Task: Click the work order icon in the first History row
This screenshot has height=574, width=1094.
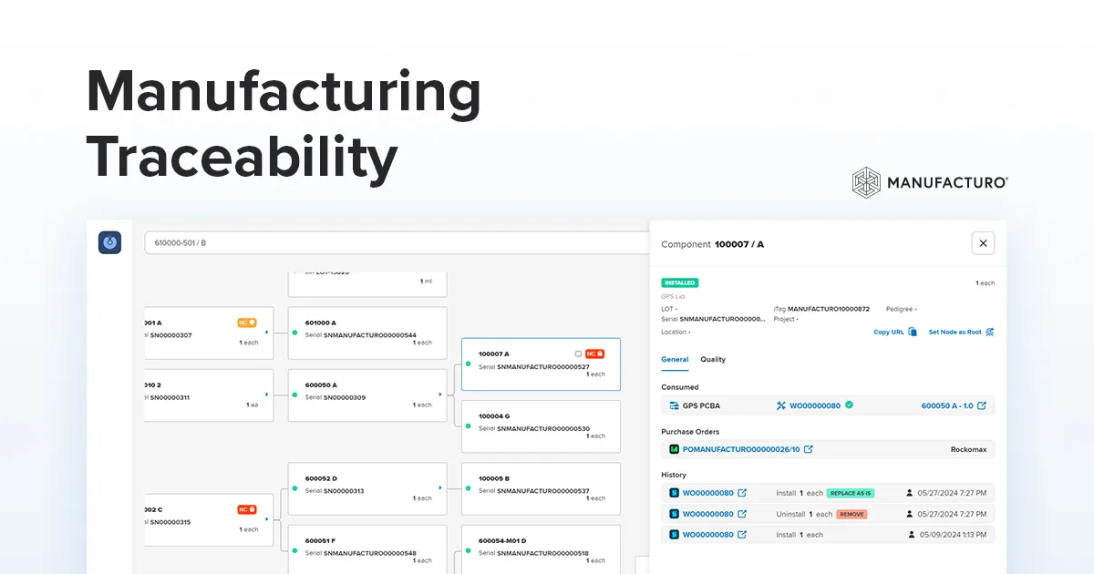Action: tap(674, 493)
